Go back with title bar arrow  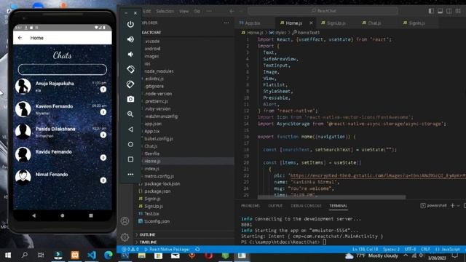tap(232, 11)
